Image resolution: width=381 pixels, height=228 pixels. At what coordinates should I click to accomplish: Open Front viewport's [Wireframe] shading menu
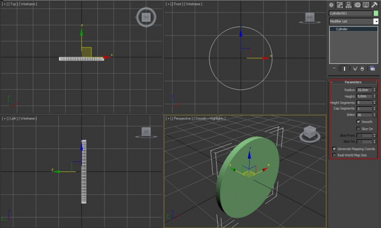(x=193, y=4)
